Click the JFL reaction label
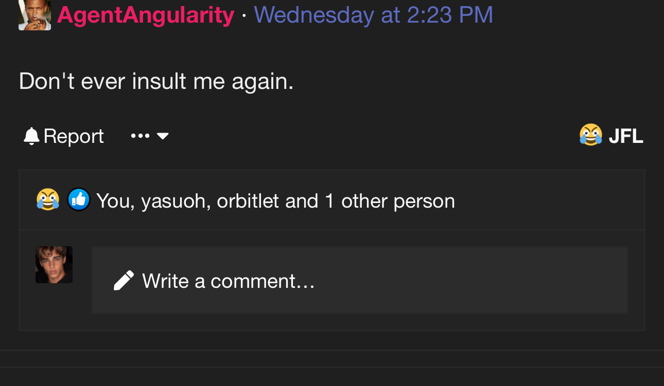This screenshot has width=664, height=386. [x=626, y=136]
